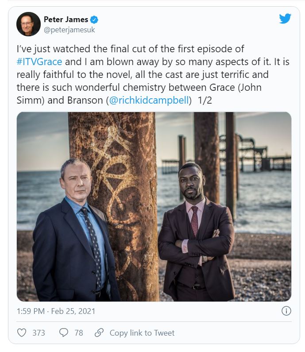Open the tweet info circle icon
305x352 pixels.
(286, 311)
